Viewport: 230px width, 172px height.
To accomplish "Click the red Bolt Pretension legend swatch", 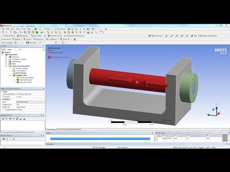I will click(x=49, y=57).
